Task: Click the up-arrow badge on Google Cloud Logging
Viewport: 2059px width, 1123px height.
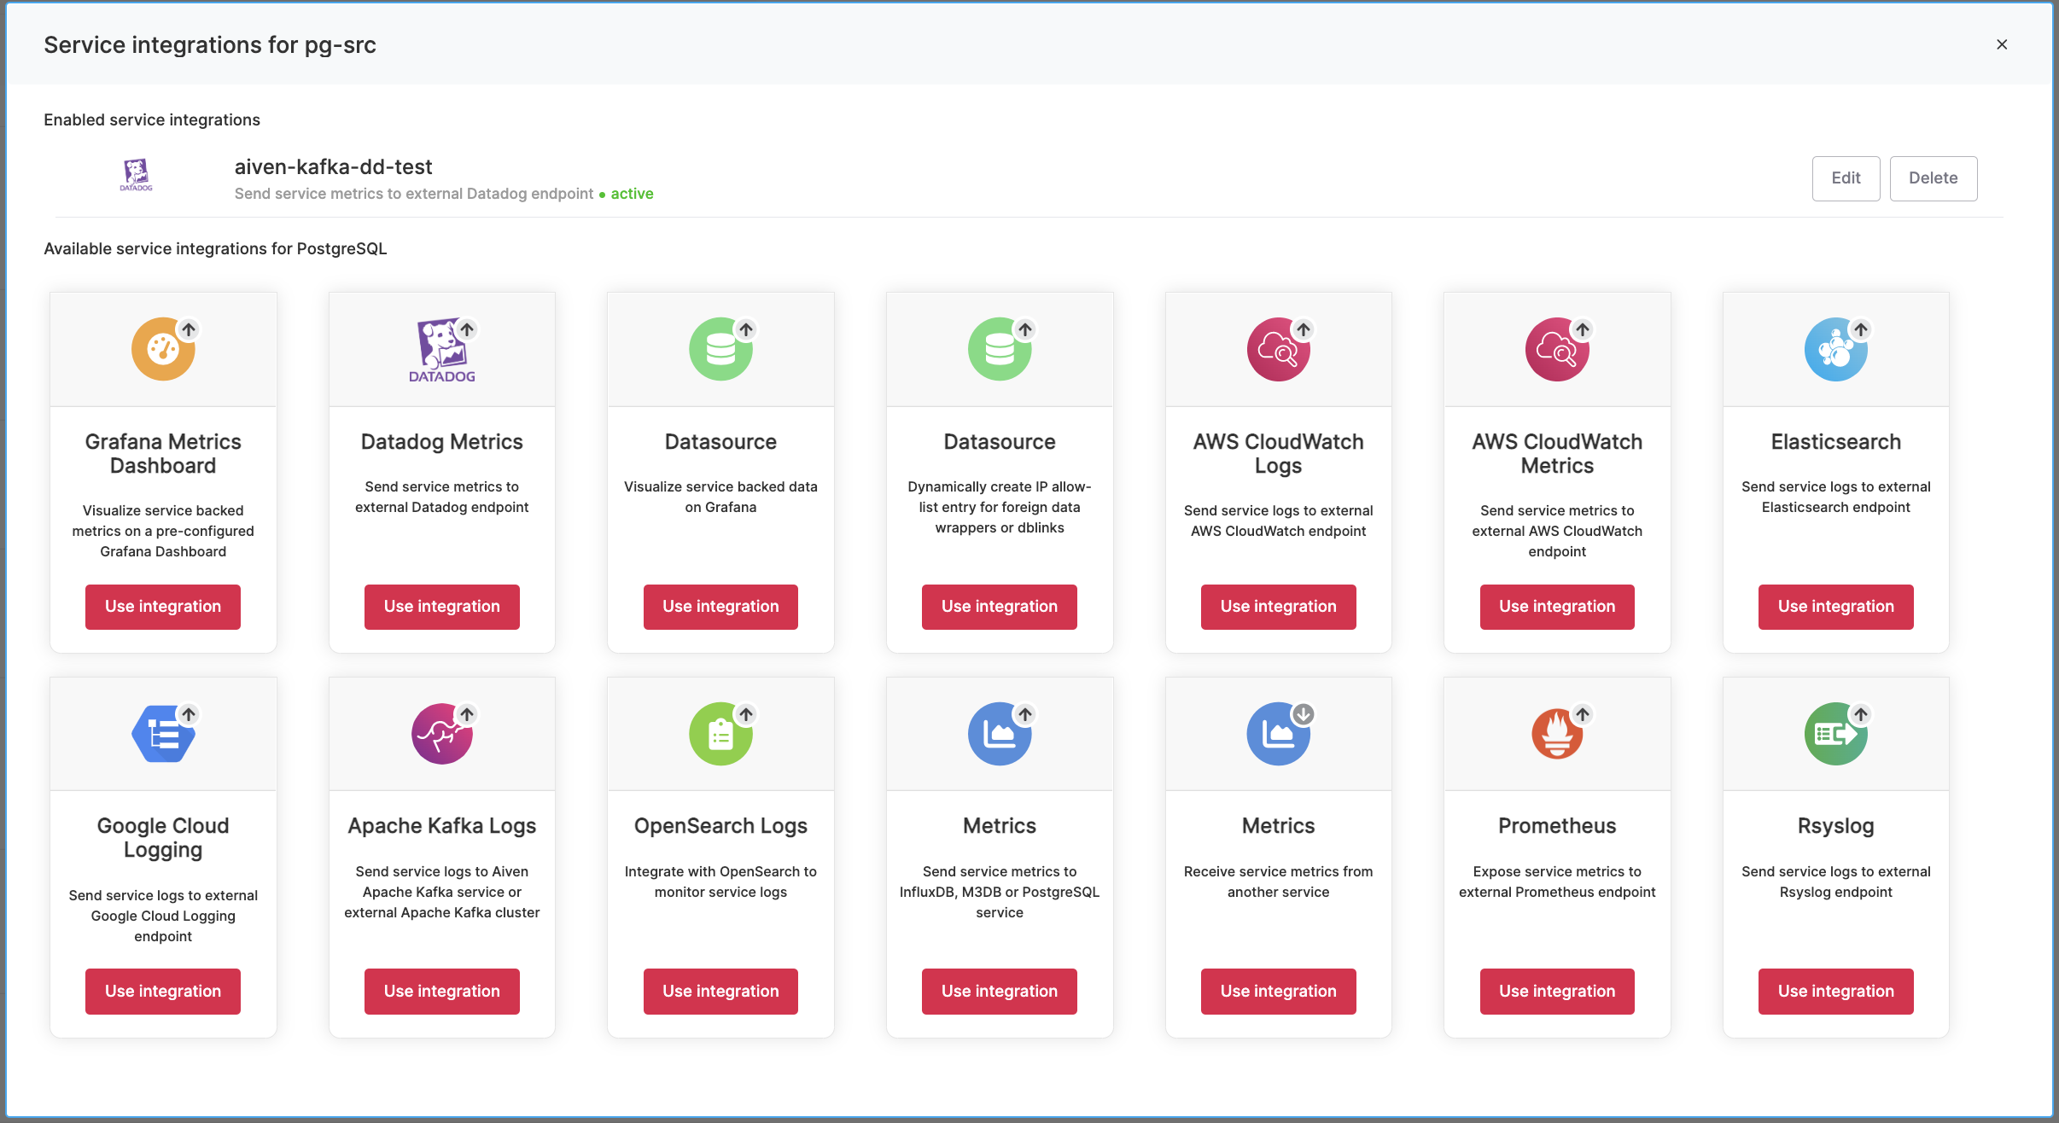Action: click(x=189, y=714)
